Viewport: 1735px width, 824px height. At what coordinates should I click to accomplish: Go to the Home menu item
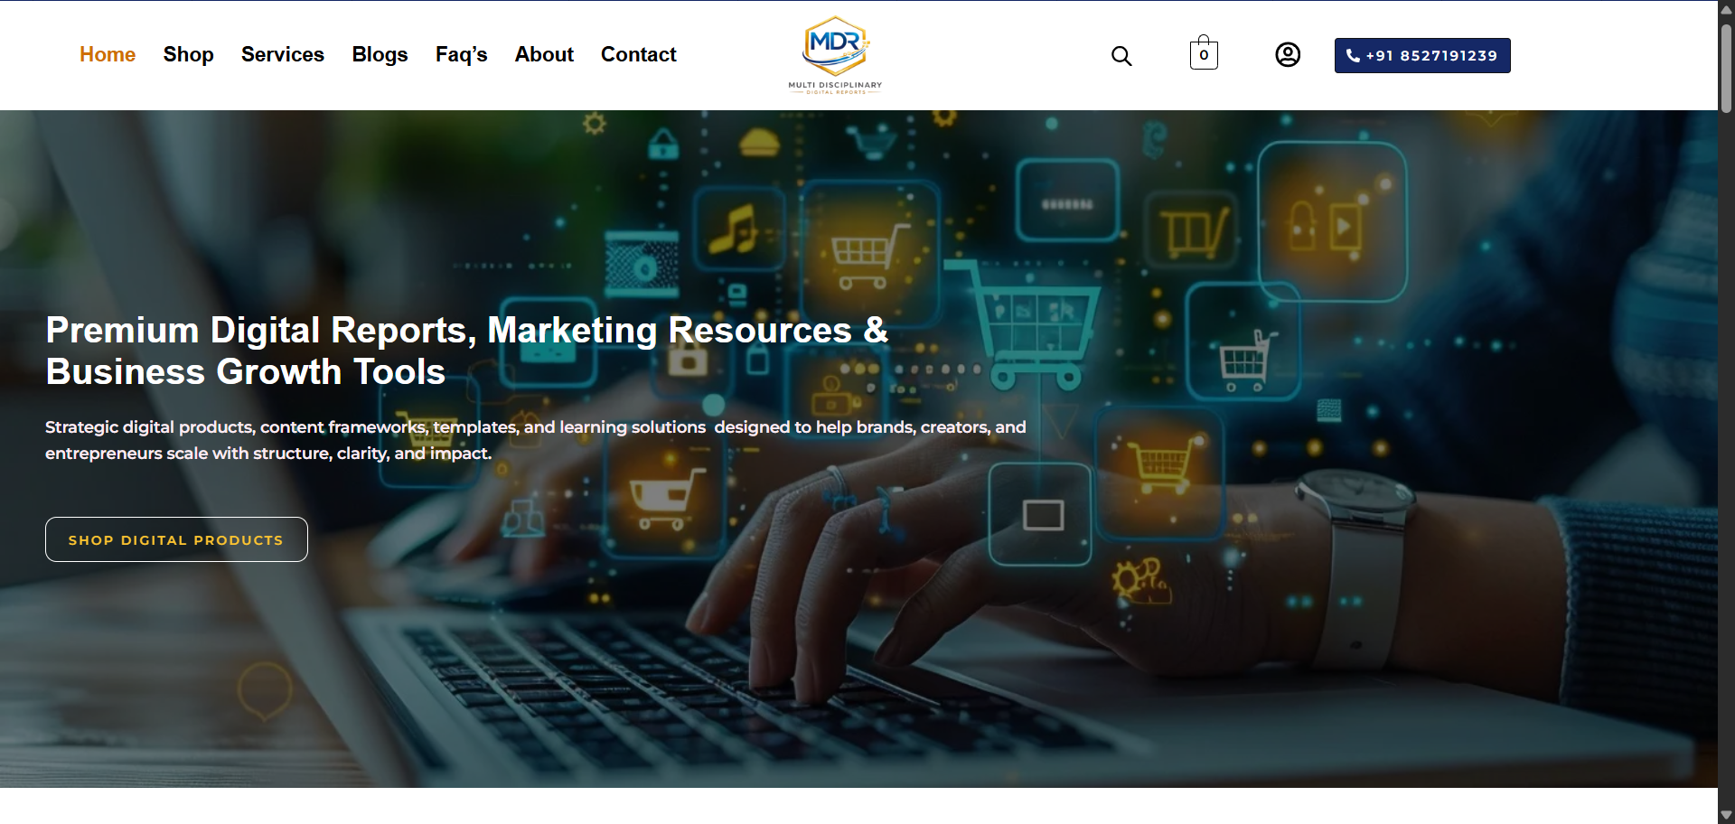click(x=108, y=54)
